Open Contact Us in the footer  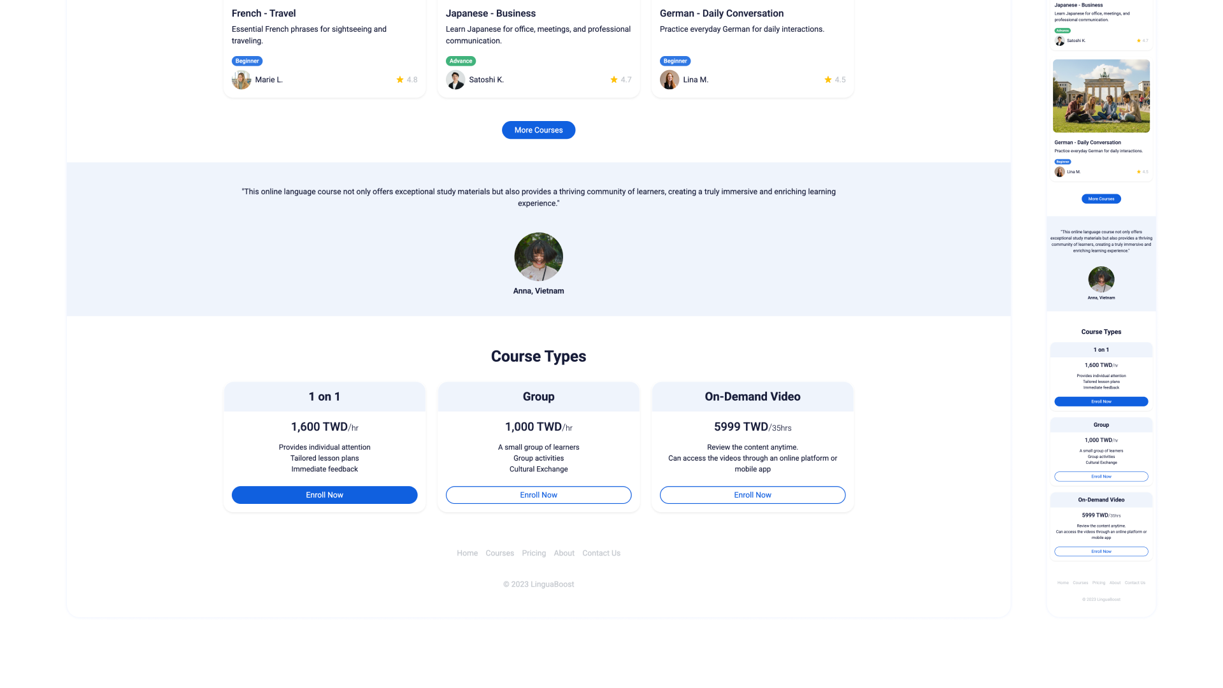click(601, 553)
